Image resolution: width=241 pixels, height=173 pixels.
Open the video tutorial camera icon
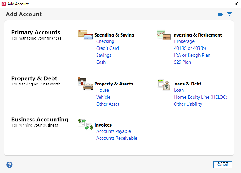pos(220,14)
